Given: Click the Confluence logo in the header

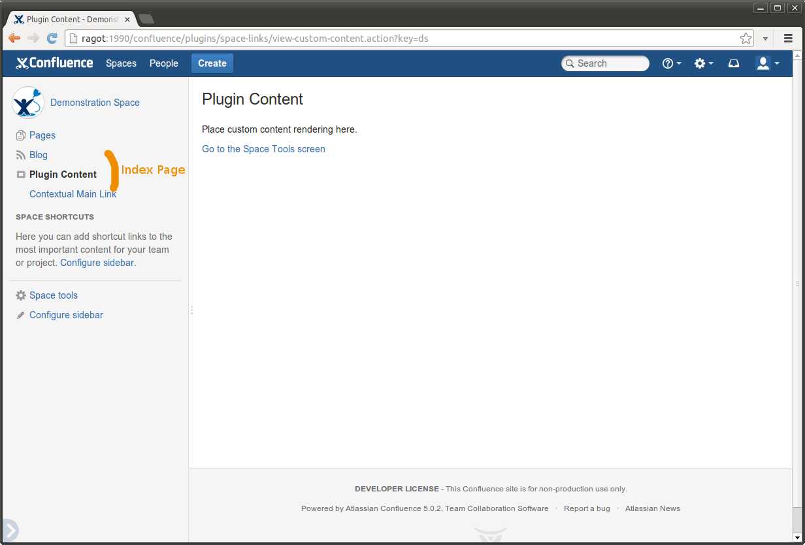Looking at the screenshot, I should (54, 63).
